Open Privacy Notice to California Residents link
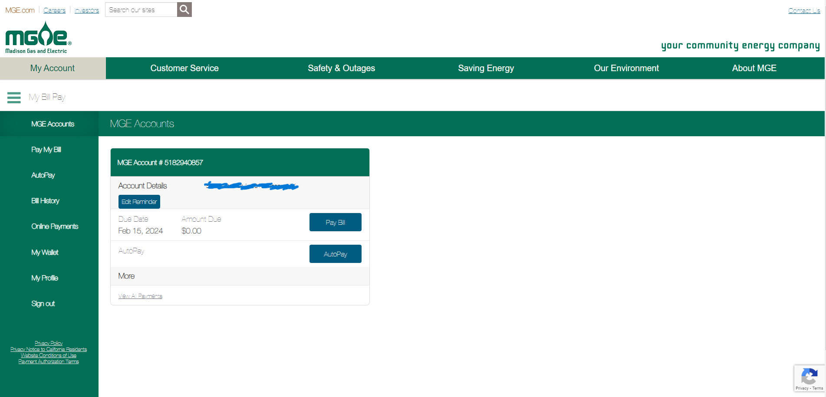 [49, 349]
